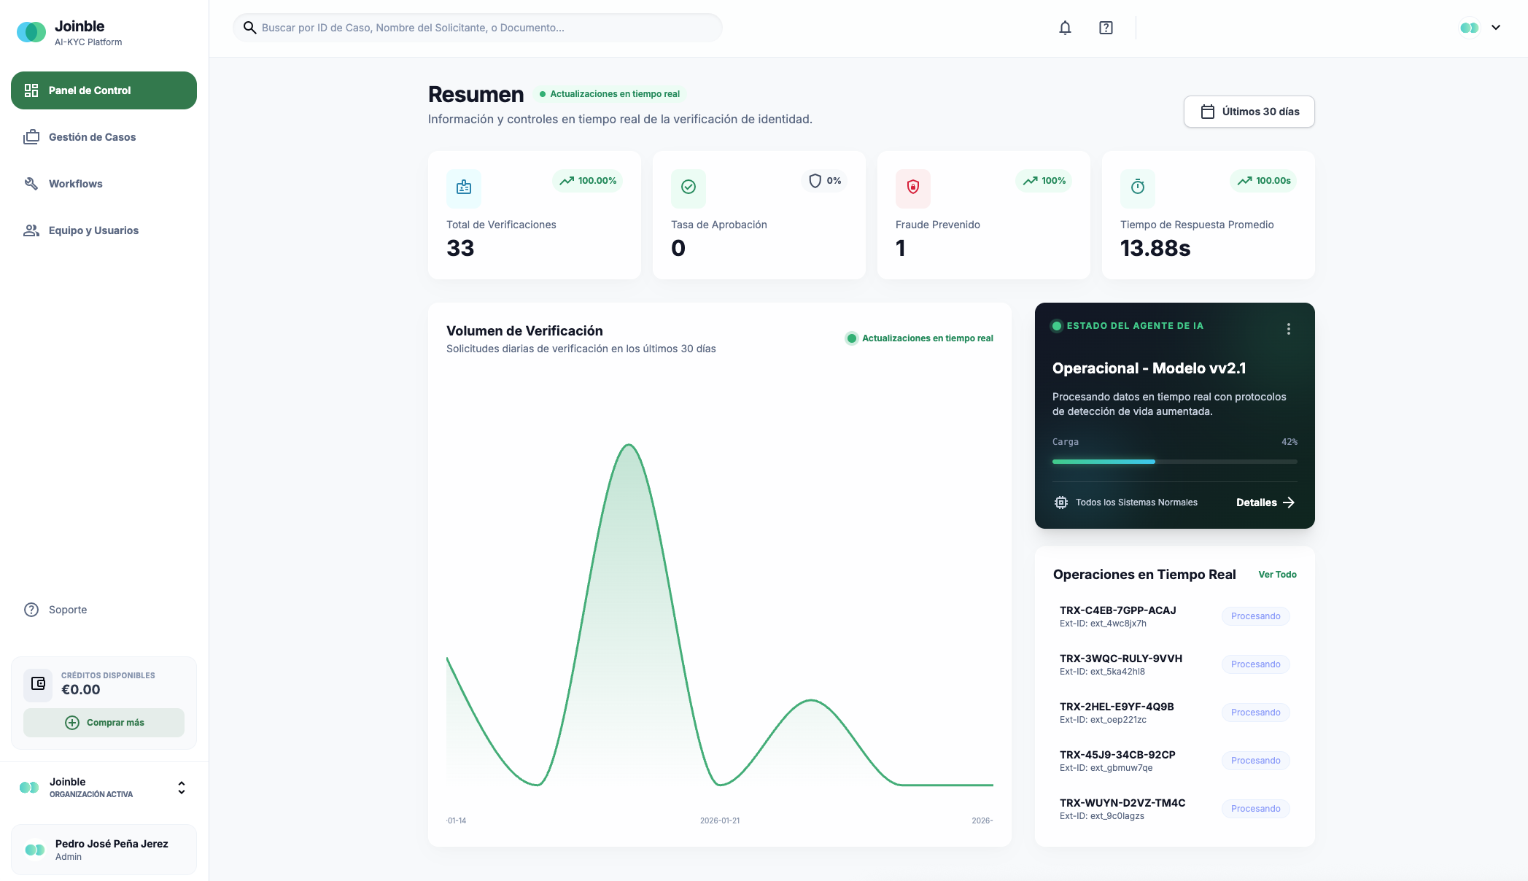Select Workflows with the wrench icon

coord(75,184)
